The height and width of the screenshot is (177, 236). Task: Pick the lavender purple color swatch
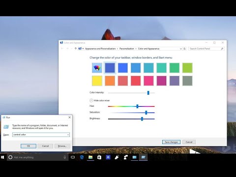[175, 81]
